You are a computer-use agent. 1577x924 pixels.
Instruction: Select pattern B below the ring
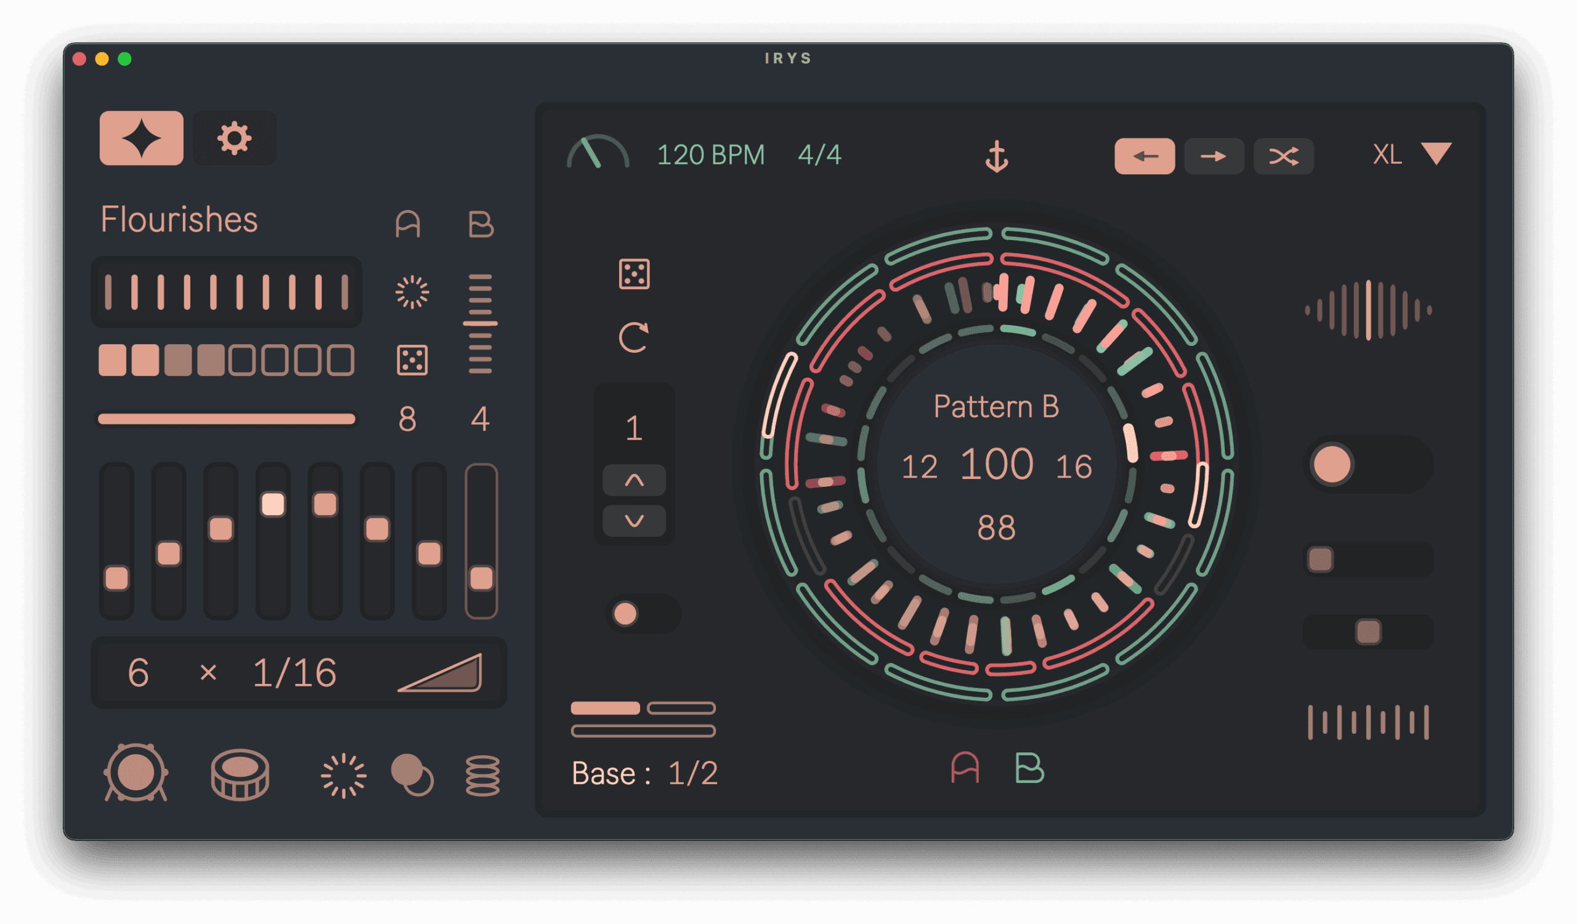pos(1029,768)
